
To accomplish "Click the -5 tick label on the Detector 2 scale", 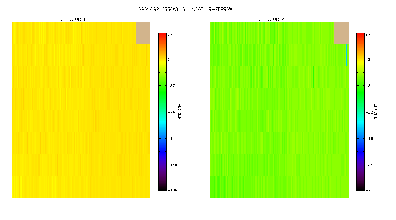I will (368, 86).
